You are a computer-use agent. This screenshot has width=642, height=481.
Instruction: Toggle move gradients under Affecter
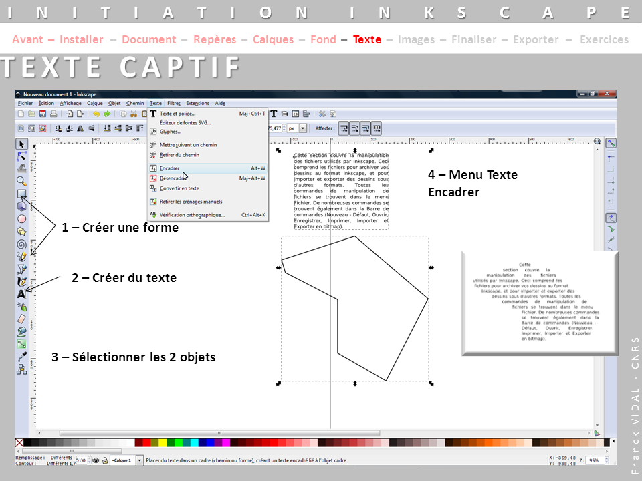point(365,128)
